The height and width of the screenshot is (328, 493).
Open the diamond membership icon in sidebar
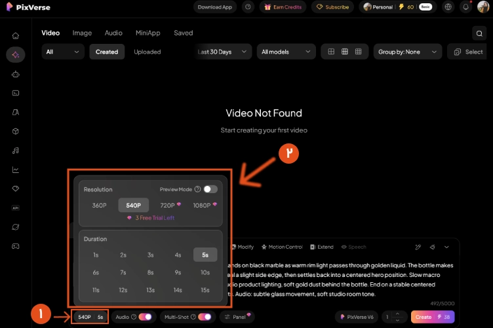16,189
